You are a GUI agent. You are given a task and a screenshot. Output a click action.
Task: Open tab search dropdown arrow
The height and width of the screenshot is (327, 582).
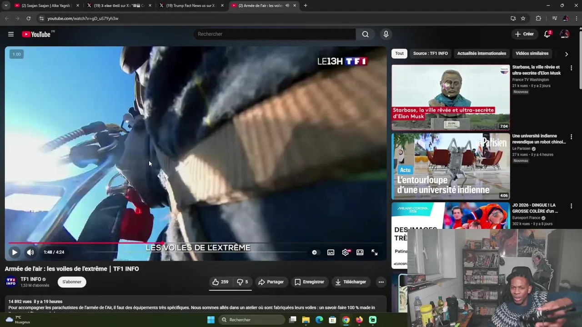coord(6,5)
